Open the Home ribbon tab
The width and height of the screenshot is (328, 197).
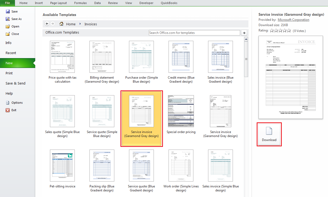click(x=24, y=3)
